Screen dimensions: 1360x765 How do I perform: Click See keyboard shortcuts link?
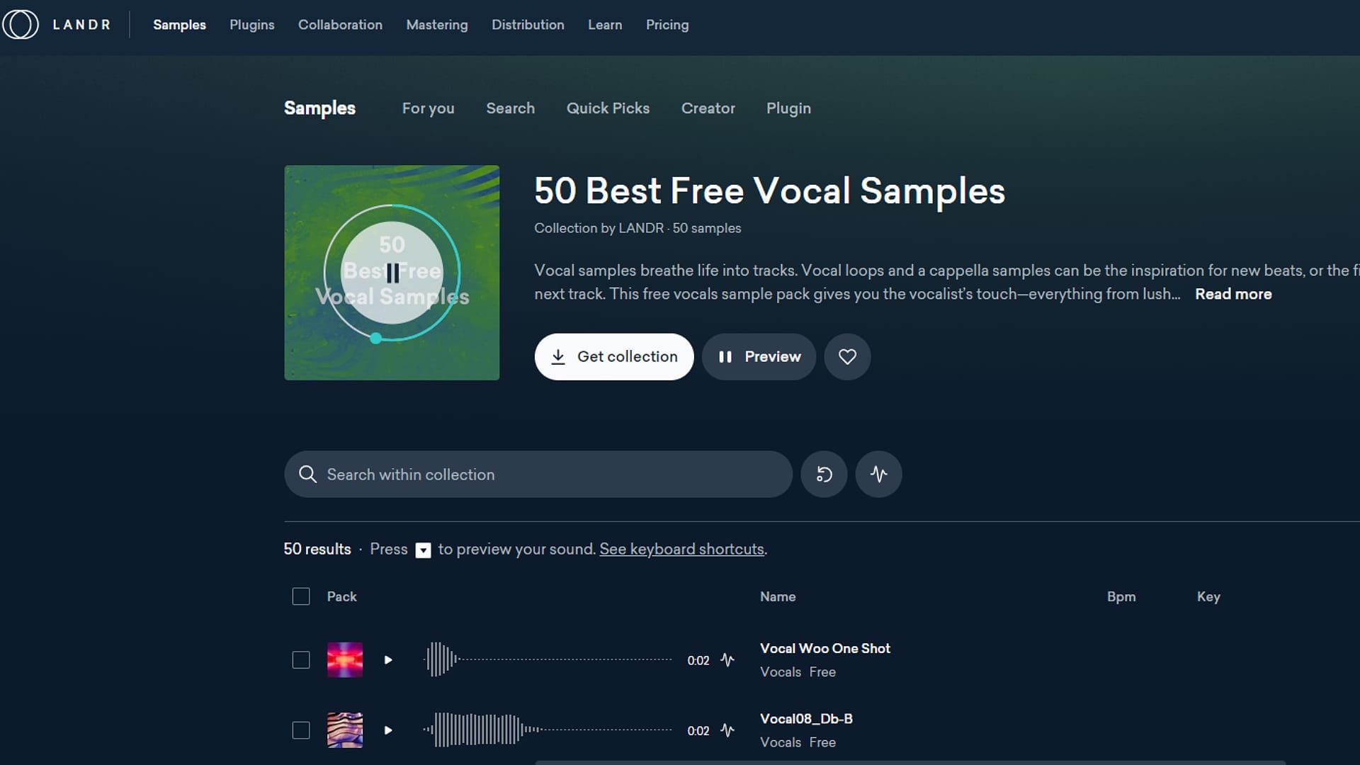pos(681,548)
